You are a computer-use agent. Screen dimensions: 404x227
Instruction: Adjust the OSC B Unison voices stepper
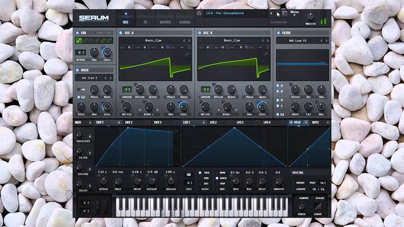coord(205,90)
